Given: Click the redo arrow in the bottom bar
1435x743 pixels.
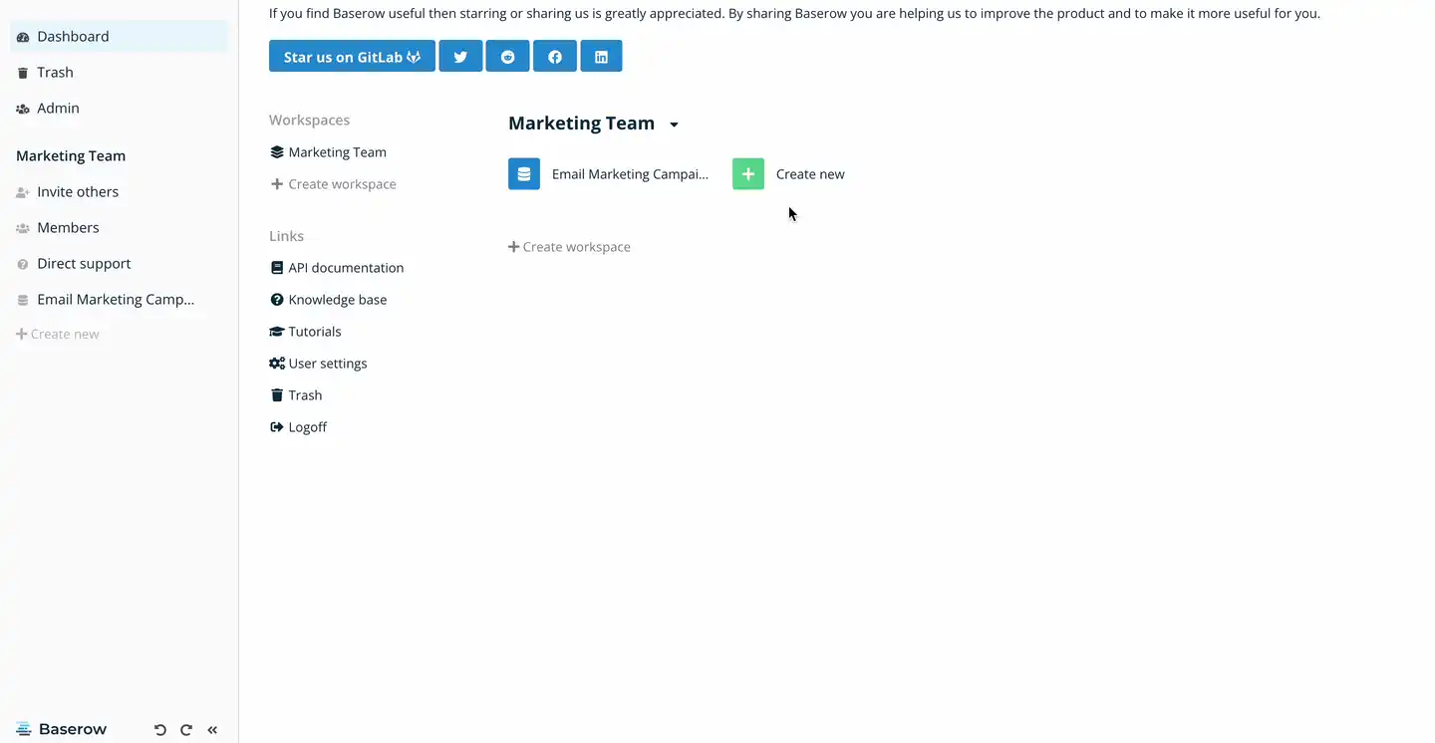Looking at the screenshot, I should pyautogui.click(x=185, y=729).
